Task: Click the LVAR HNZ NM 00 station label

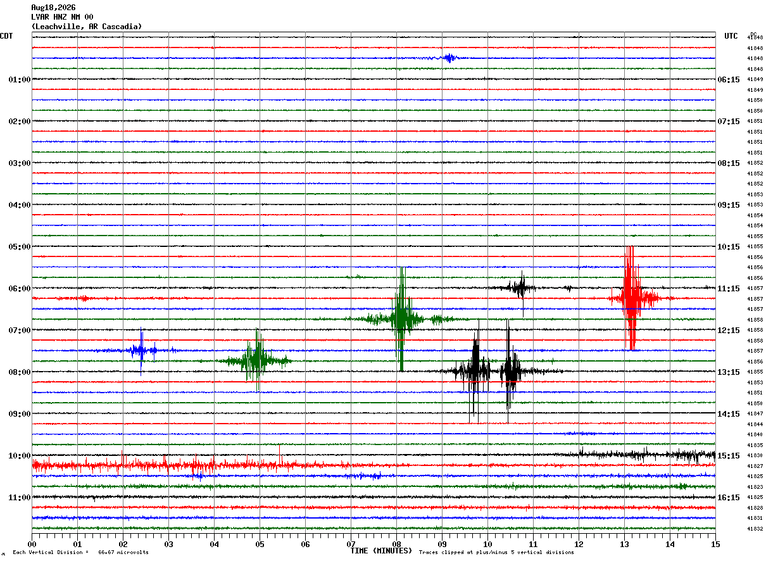Action: click(x=62, y=17)
